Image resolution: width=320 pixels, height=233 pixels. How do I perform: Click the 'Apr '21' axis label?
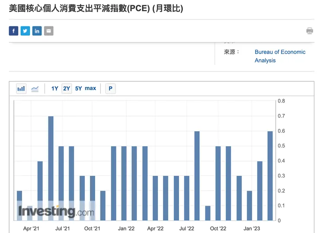click(x=31, y=229)
